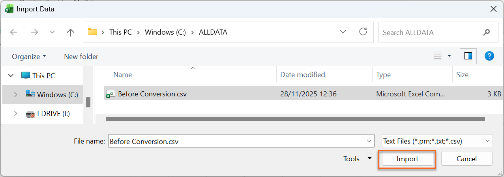Click the search magnifier icon
Image resolution: width=504 pixels, height=177 pixels.
click(486, 32)
